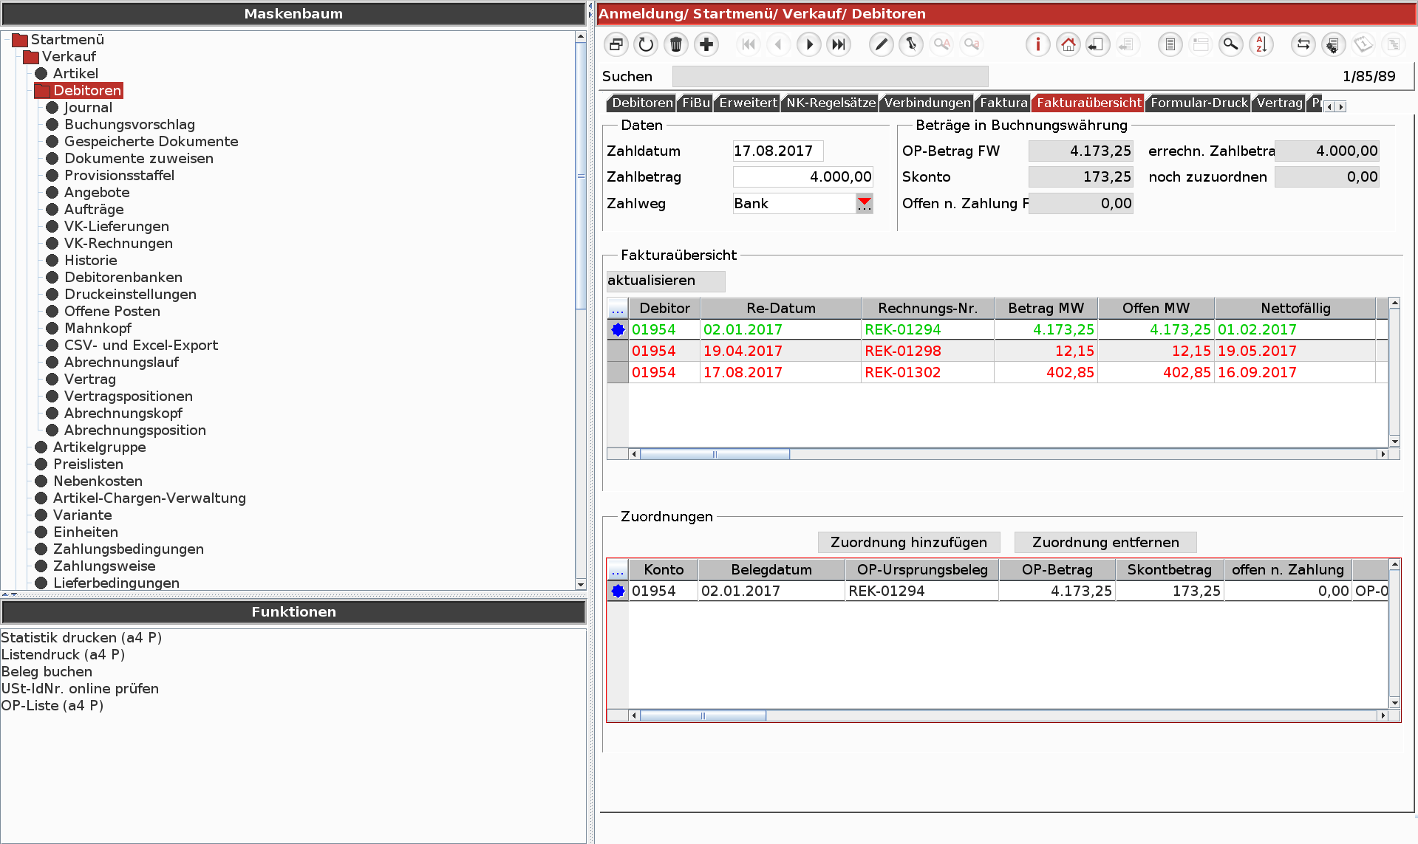Screen dimensions: 1418x844
Task: Click the pencil edit icon
Action: 881,45
